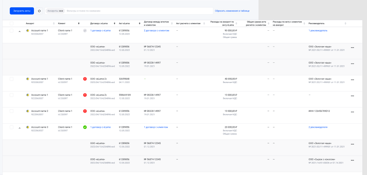This screenshot has height=175, width=367.
Task: Click the green check status icon for Account name 3
Action: pyautogui.click(x=85, y=127)
